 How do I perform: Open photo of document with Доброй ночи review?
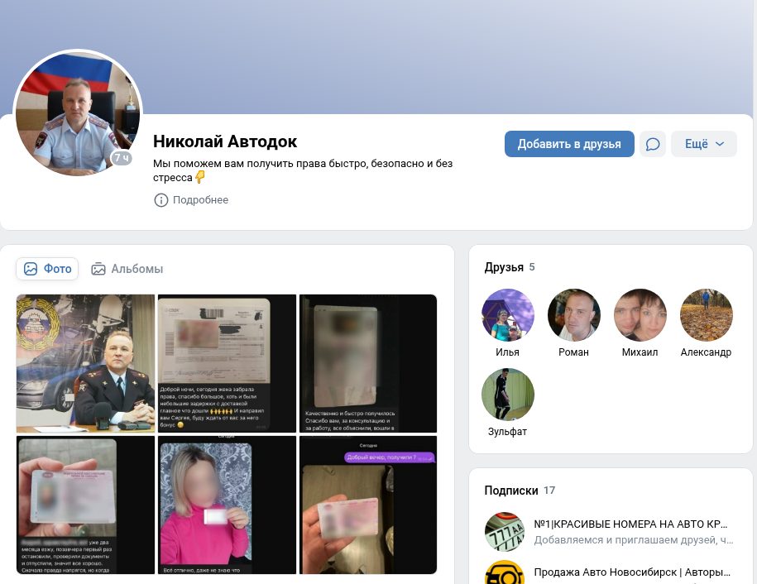(x=227, y=363)
